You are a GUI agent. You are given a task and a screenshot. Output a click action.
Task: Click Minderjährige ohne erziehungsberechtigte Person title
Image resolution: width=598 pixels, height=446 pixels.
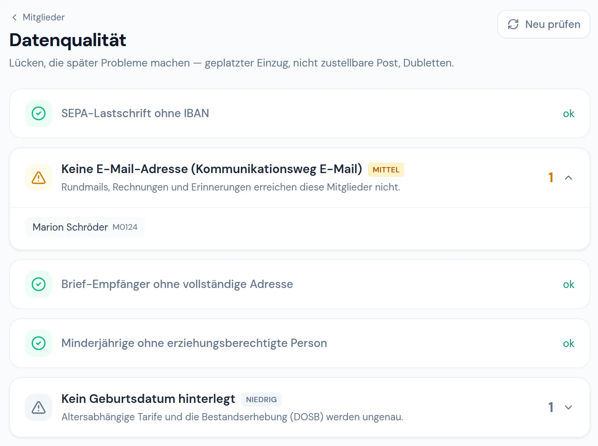(194, 343)
